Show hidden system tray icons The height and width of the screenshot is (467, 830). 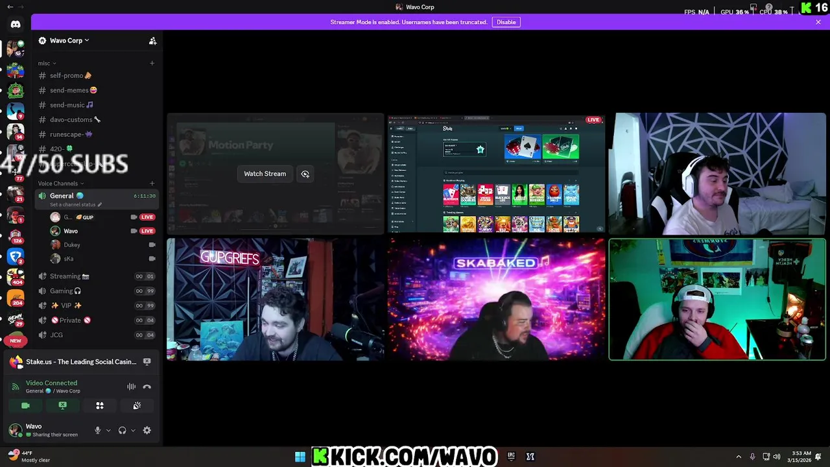coord(739,457)
